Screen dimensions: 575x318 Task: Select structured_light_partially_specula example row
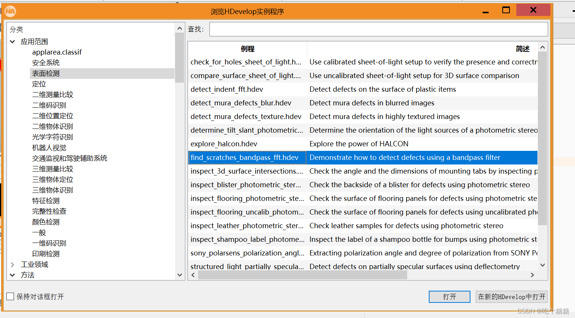[x=363, y=266]
